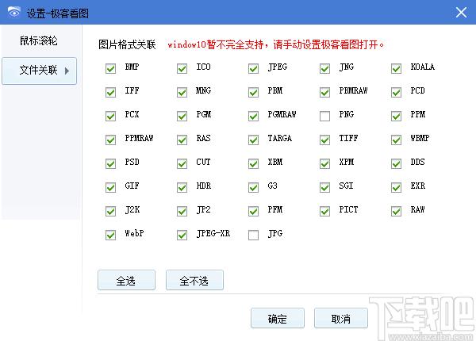Toggle the PGM checkbox

point(182,117)
